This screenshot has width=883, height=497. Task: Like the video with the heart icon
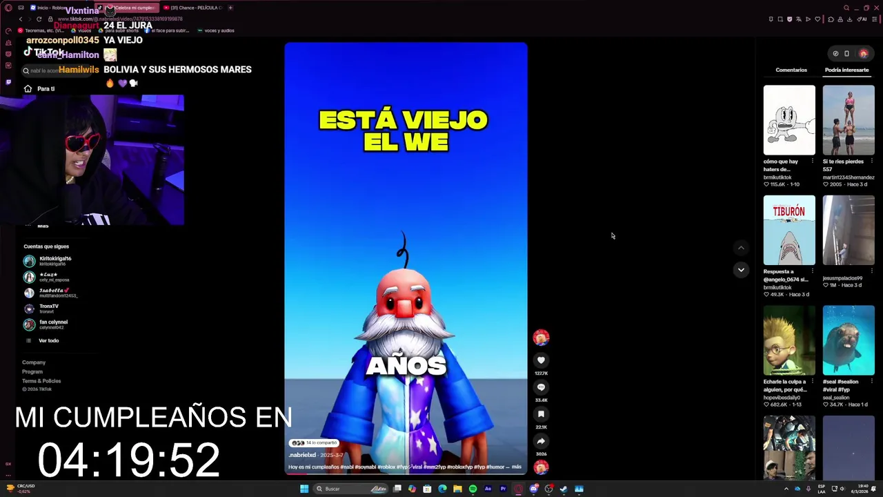point(541,360)
